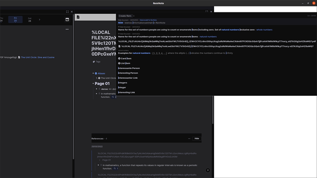This screenshot has height=178, width=317.
Task: Select Fri 25 in date strip
Action: 15,20
